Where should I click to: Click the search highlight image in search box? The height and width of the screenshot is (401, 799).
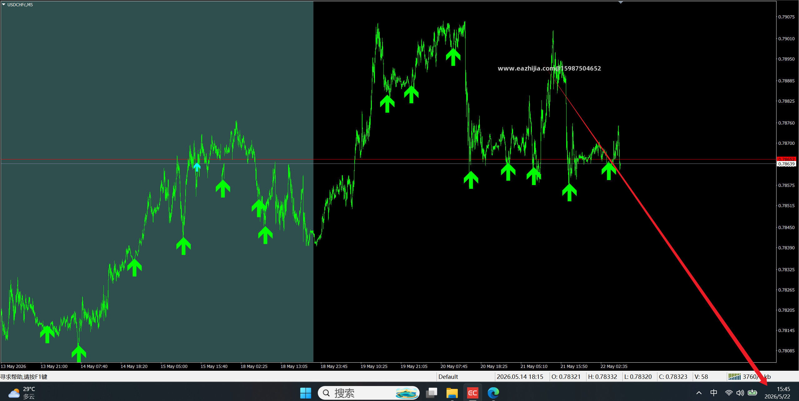[407, 393]
